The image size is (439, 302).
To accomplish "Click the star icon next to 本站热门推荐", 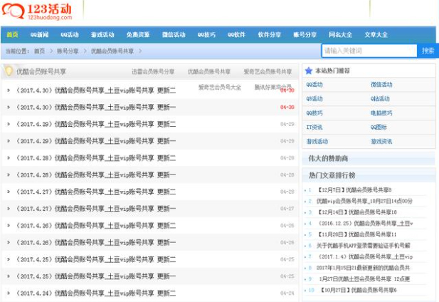I will tap(308, 71).
